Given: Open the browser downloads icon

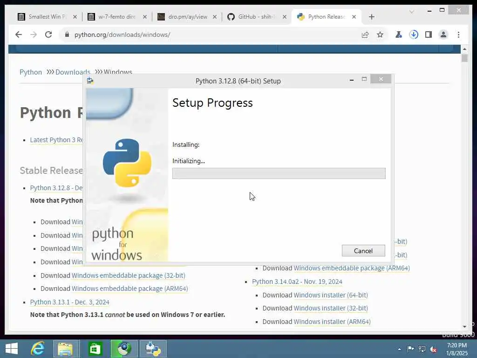Looking at the screenshot, I should point(414,34).
